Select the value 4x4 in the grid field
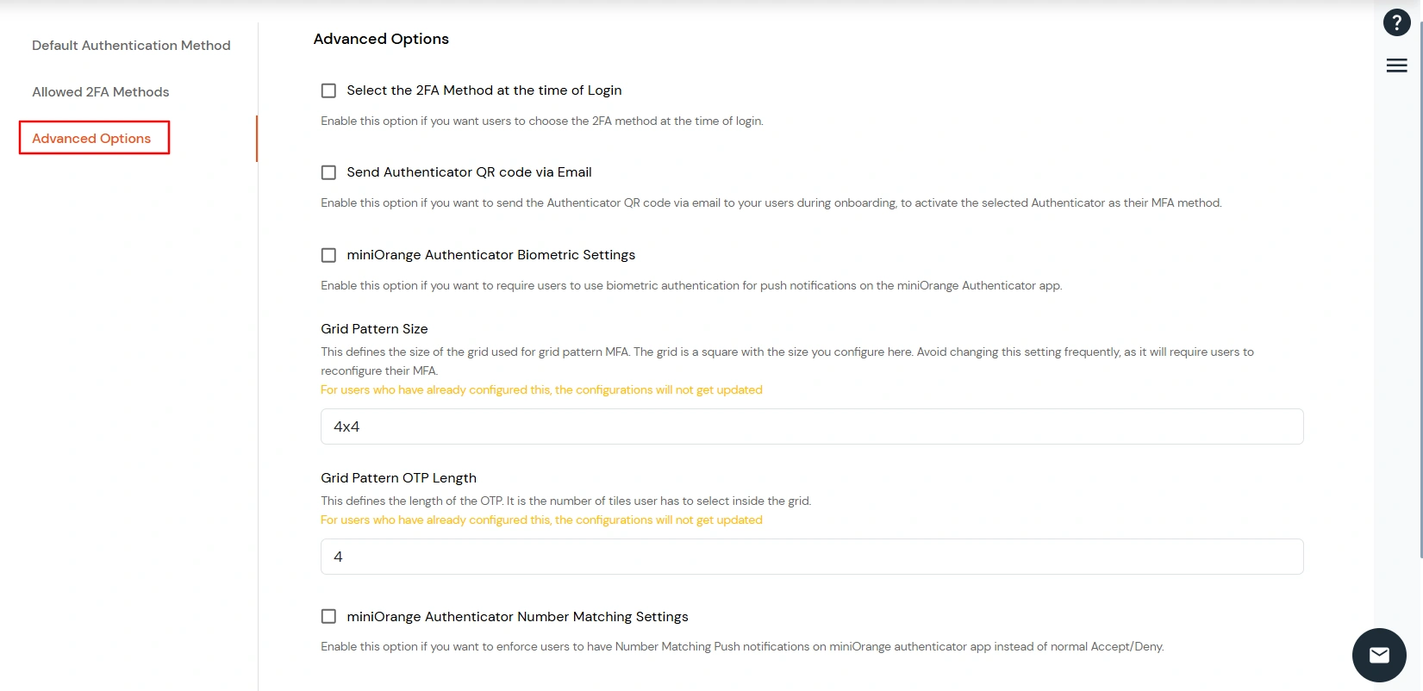 346,426
